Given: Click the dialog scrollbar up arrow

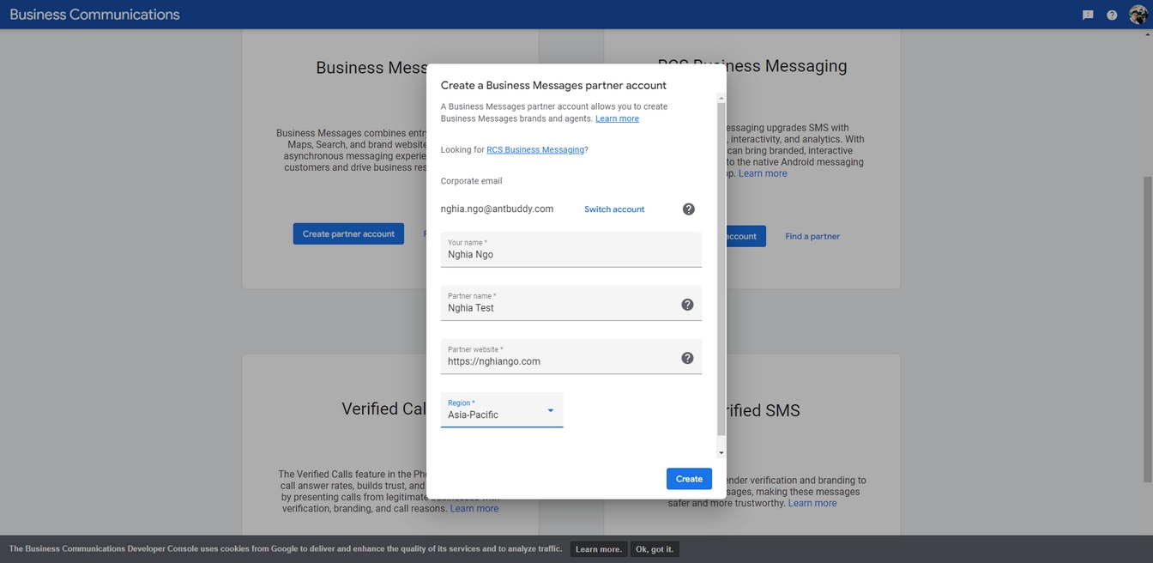Looking at the screenshot, I should (721, 98).
